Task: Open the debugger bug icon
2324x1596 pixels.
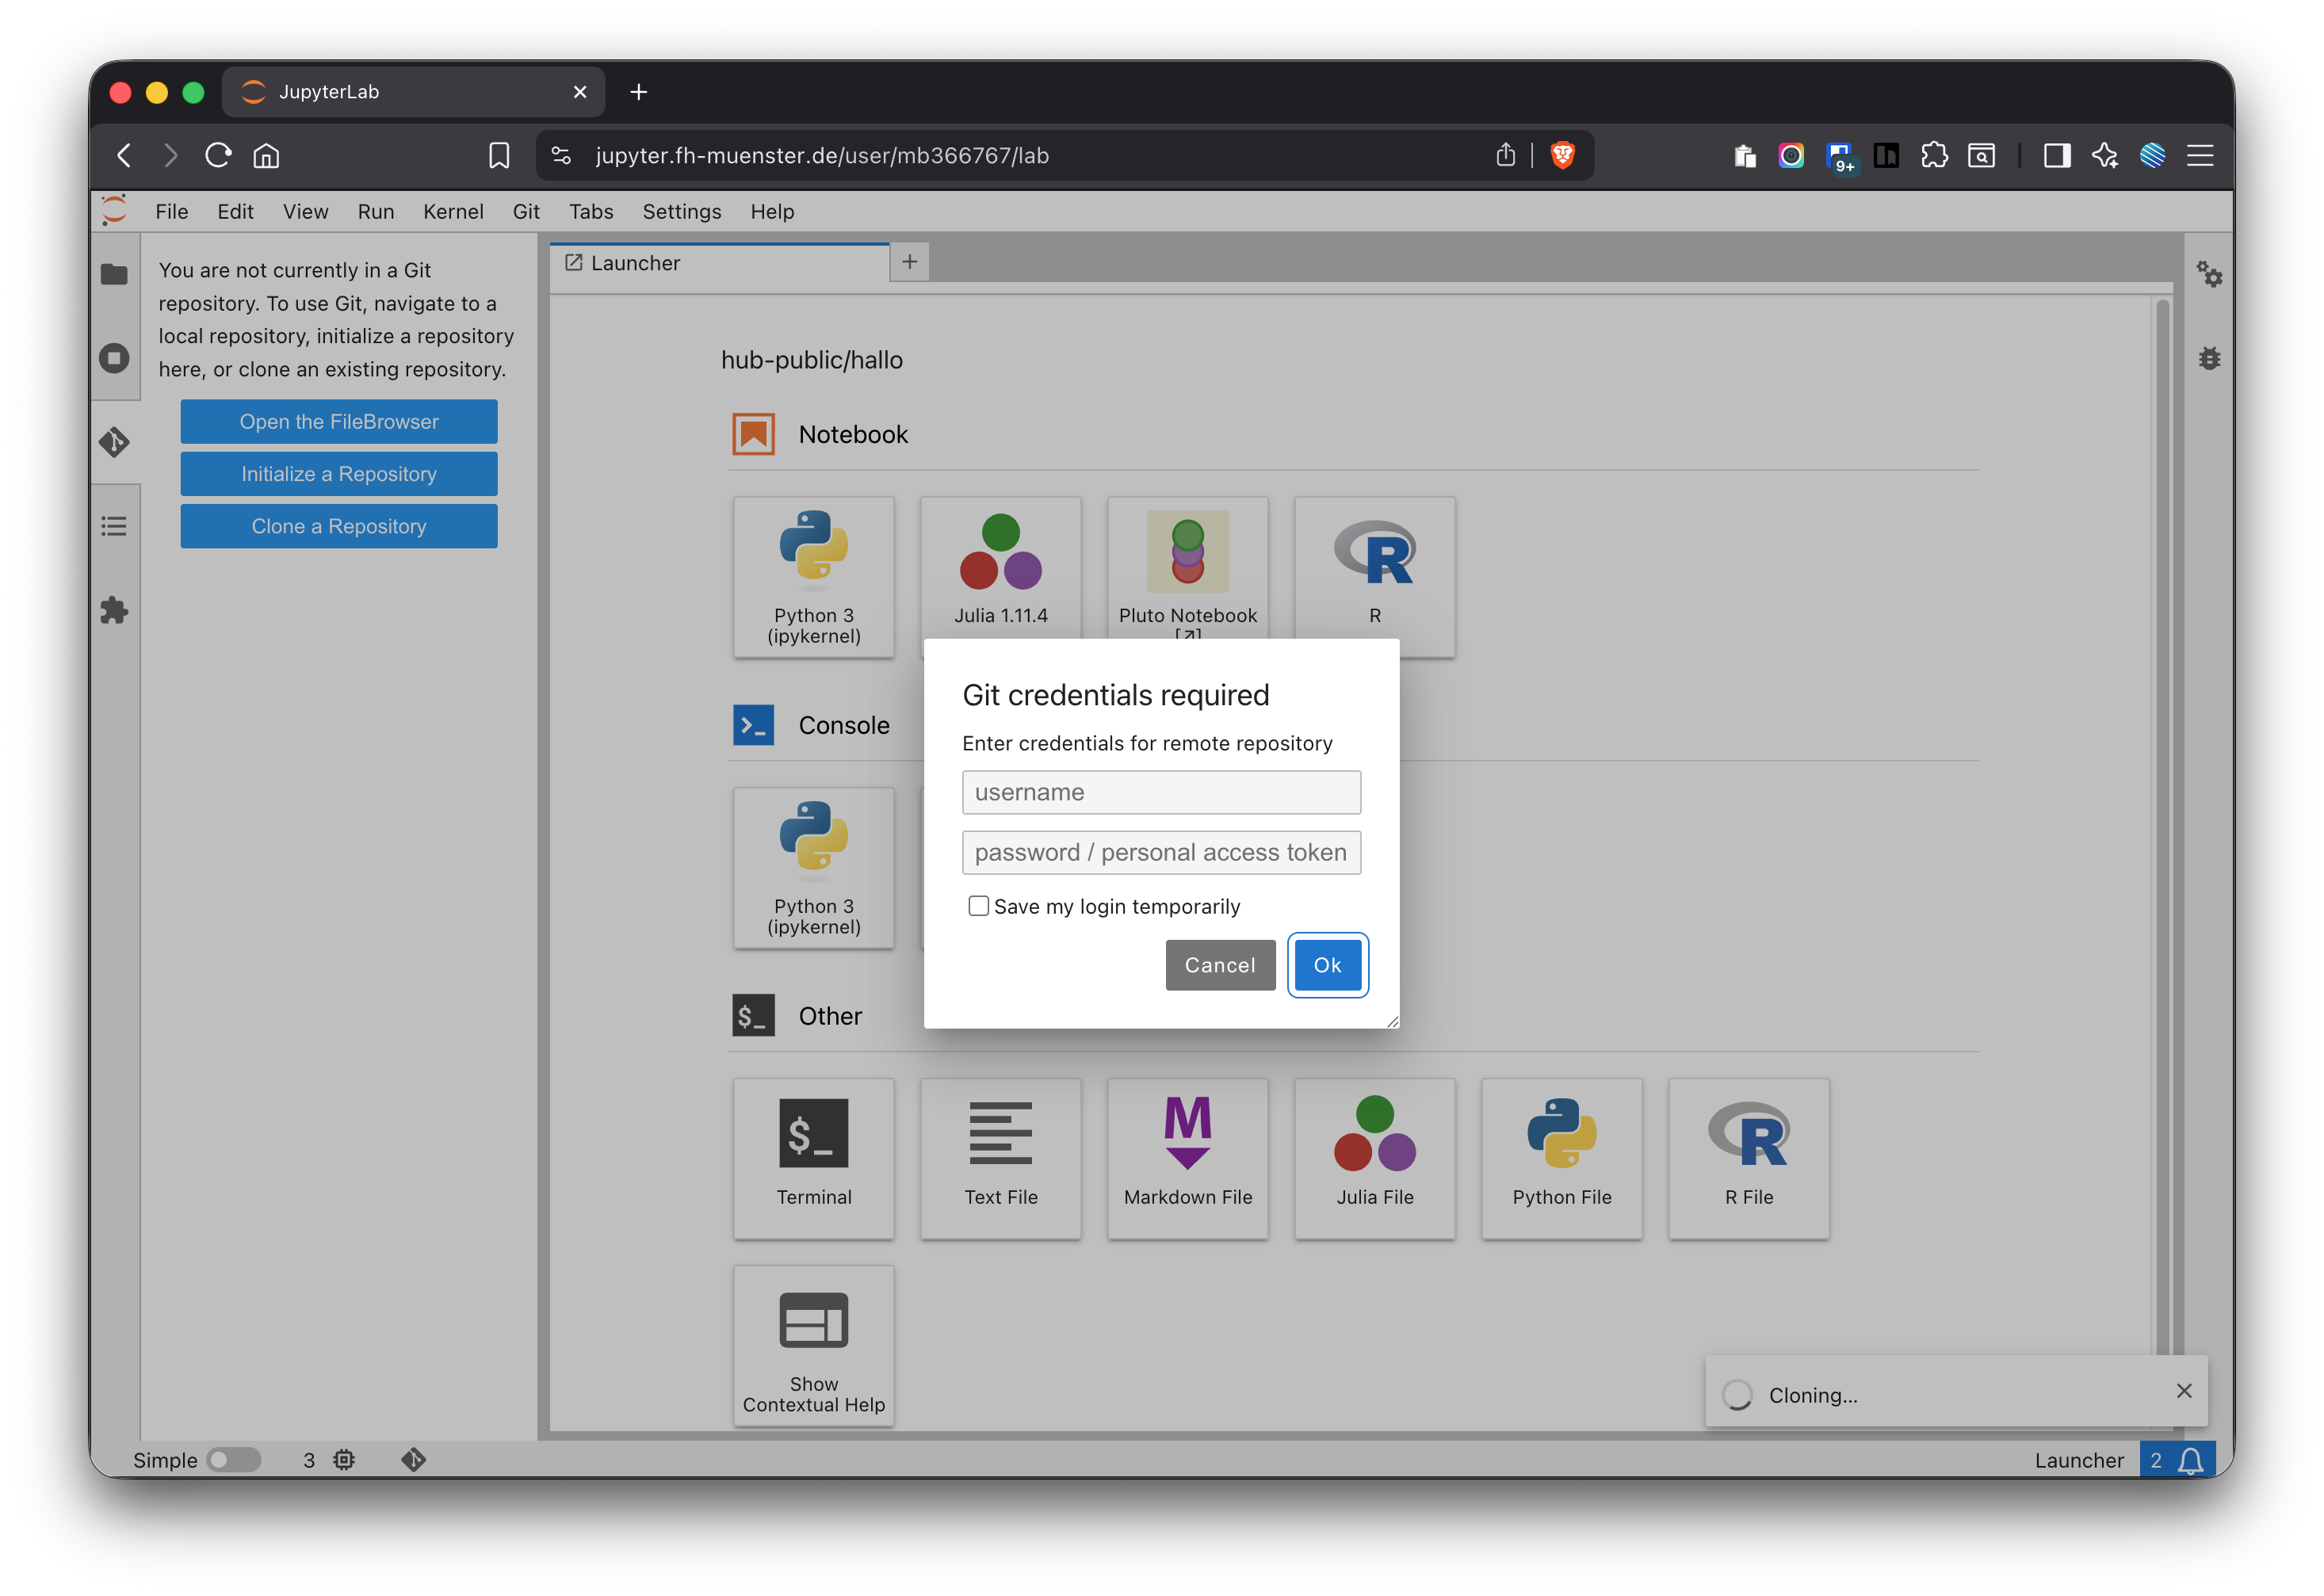Action: 2208,358
